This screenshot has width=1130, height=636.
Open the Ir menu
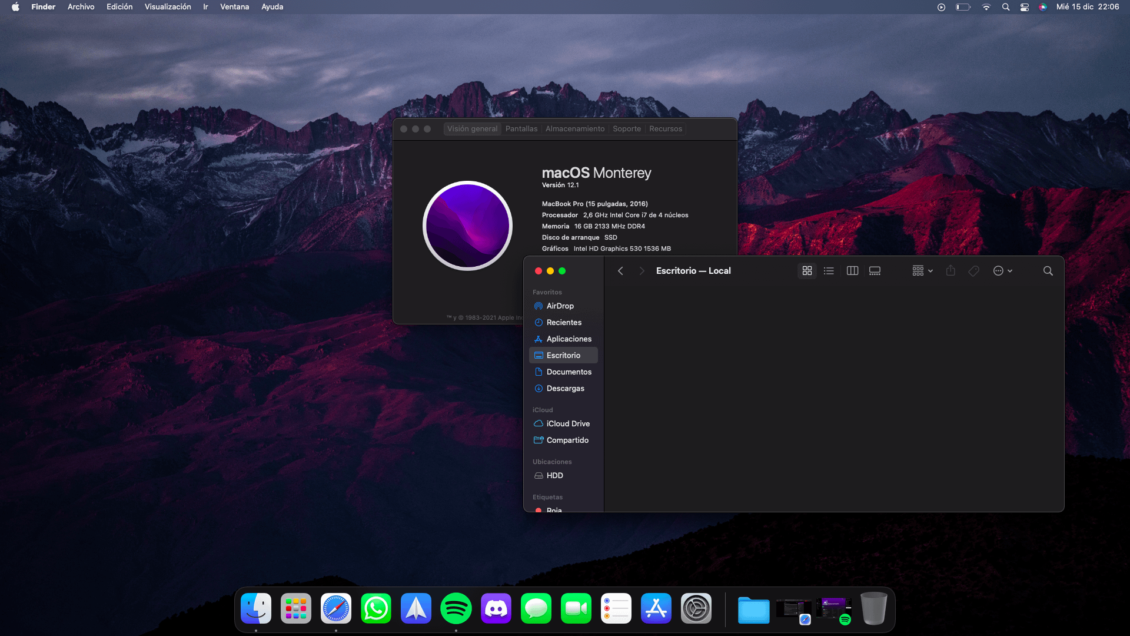click(x=205, y=7)
